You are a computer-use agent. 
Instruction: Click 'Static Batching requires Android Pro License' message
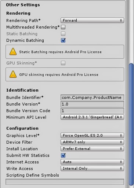tap(60, 52)
